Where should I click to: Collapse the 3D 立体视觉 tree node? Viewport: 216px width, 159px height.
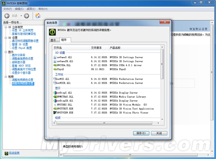[6, 27]
